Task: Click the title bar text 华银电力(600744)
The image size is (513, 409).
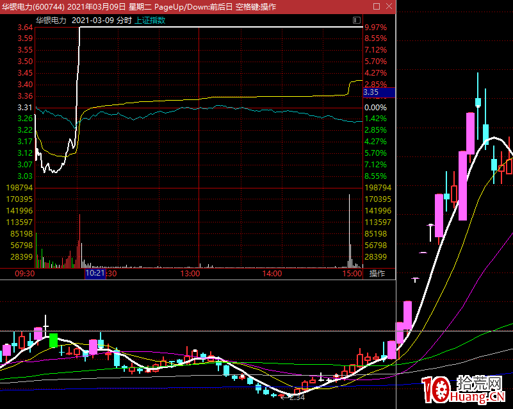Action: pyautogui.click(x=32, y=6)
